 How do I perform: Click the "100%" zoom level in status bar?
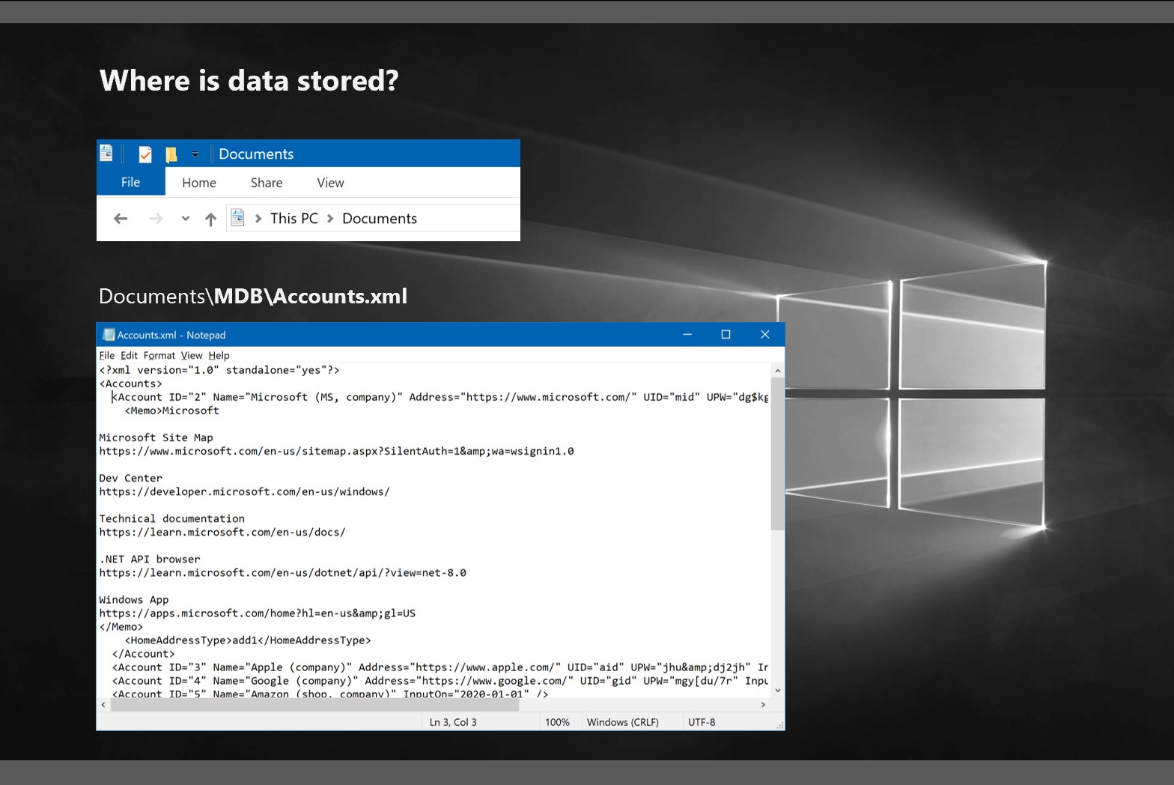click(557, 722)
